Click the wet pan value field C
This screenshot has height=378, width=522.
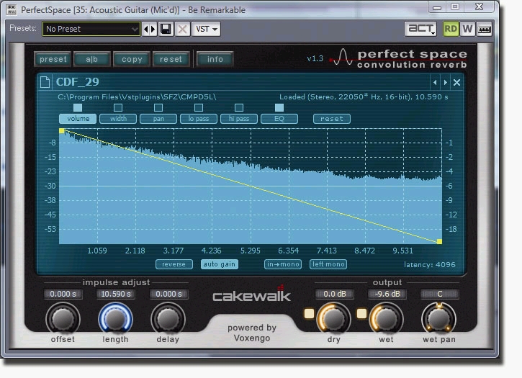(x=440, y=294)
